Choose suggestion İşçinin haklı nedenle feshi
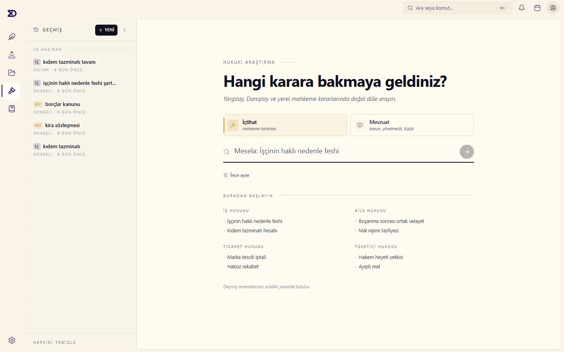Image resolution: width=564 pixels, height=352 pixels. click(x=255, y=221)
